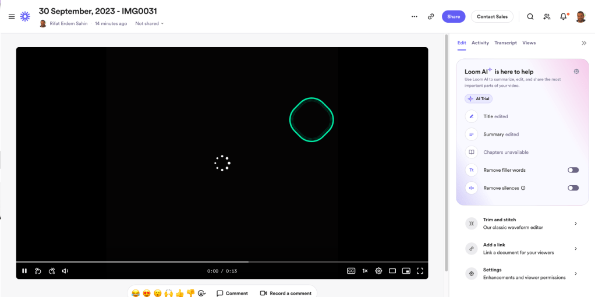Click the Contact Sales button
This screenshot has width=595, height=297.
pos(492,17)
